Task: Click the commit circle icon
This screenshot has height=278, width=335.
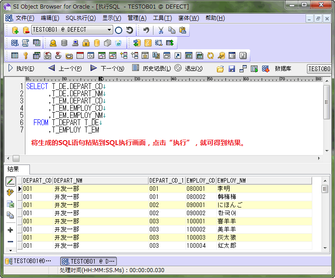Action: (119, 30)
